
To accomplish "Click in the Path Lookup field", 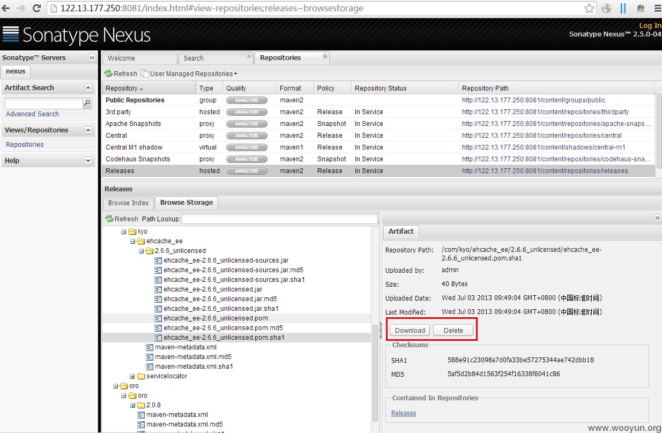I will point(280,219).
